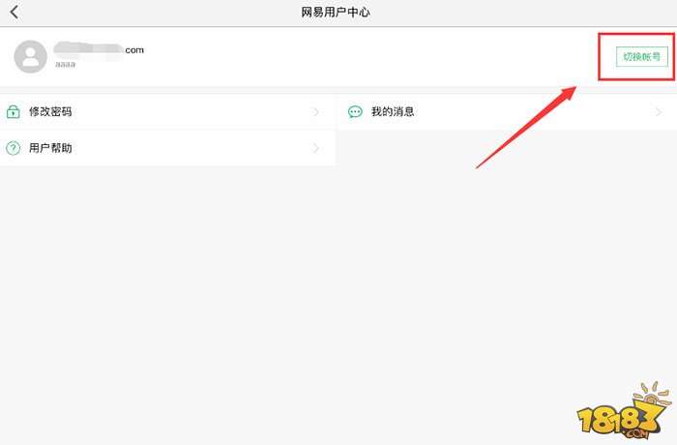Screen dimensions: 677x445
Task: Click the chat bubble icon for 我的消息
Action: [x=355, y=112]
